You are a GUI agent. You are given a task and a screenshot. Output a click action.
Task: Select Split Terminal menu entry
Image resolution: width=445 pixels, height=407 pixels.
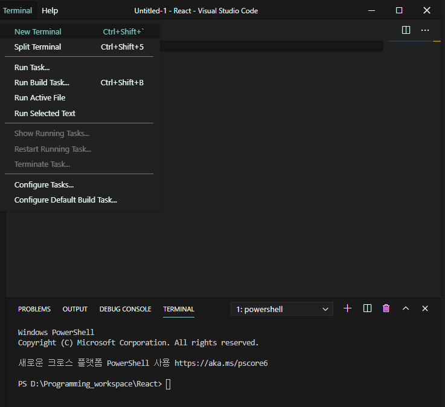(x=80, y=47)
